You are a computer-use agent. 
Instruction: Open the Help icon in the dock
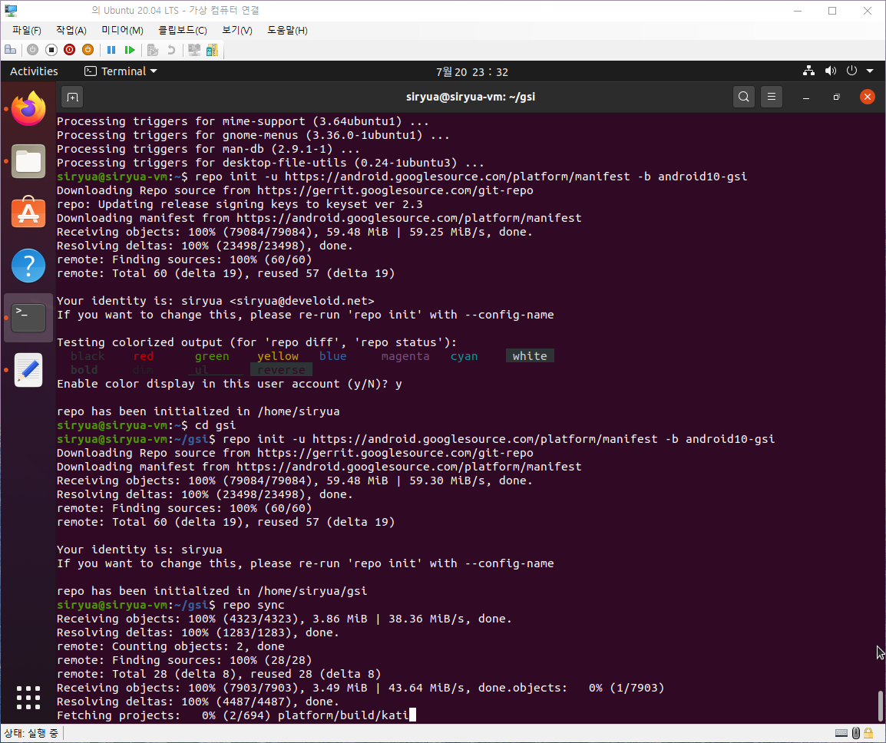[x=28, y=266]
